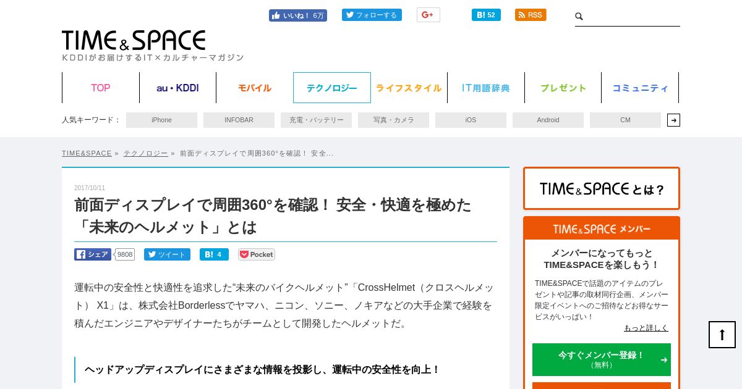Viewport: 742px width, 389px height.
Task: Open the TIME&SPACEとは？ banner
Action: [x=602, y=188]
